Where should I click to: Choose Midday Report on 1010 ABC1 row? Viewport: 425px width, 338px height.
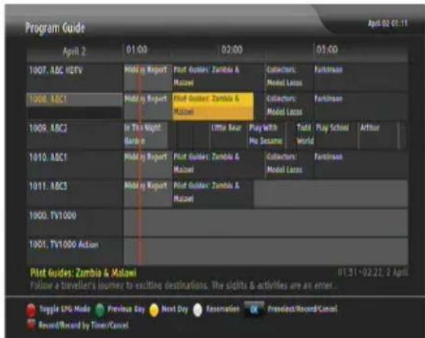tap(148, 164)
